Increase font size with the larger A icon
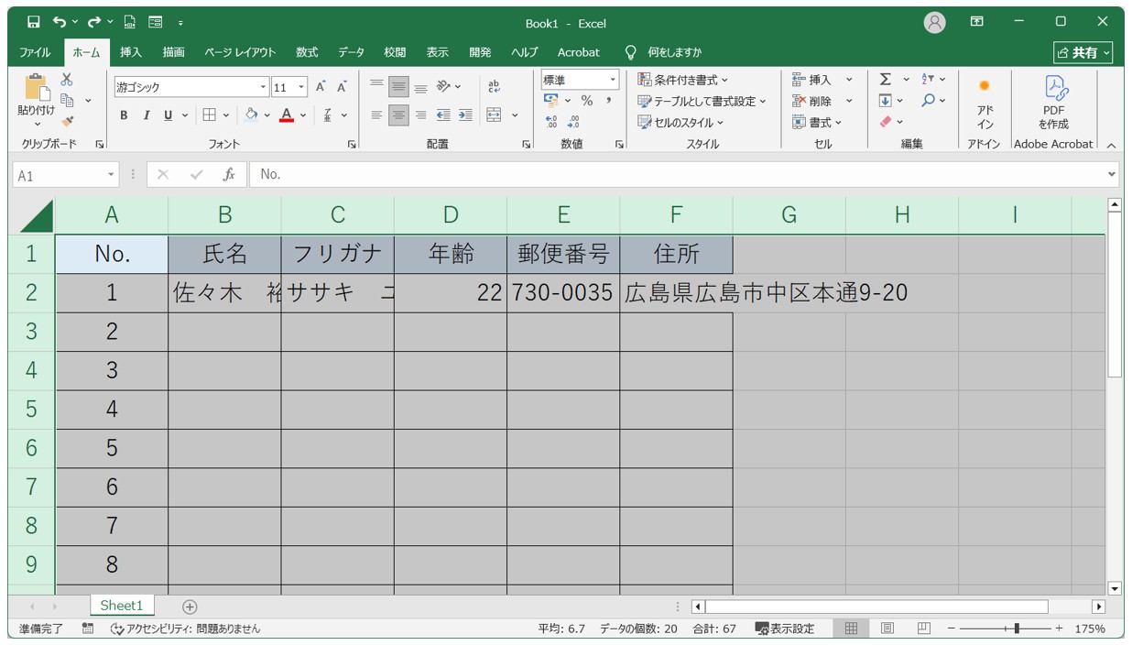Screen dimensions: 1132x645 point(321,87)
